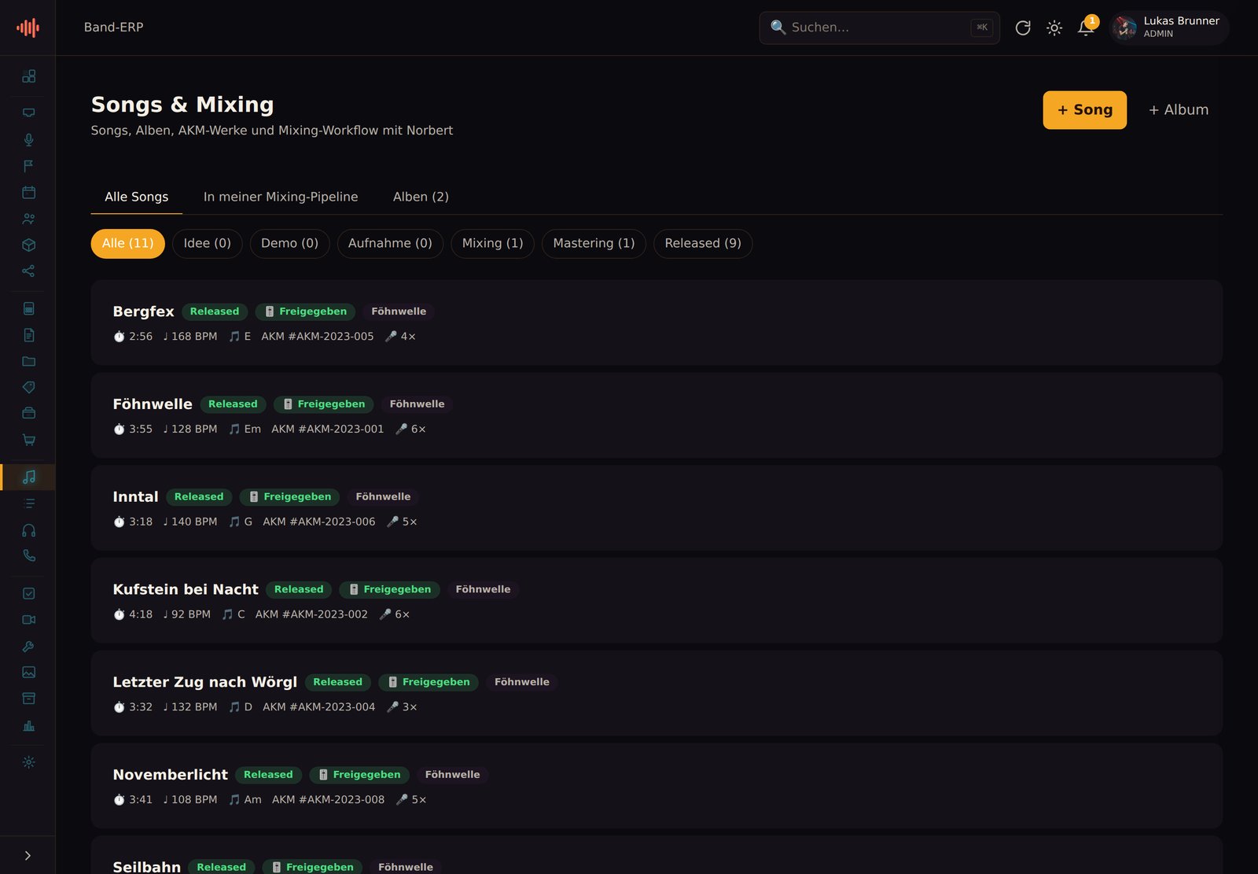
Task: Open the people icon in sidebar
Action: [28, 219]
